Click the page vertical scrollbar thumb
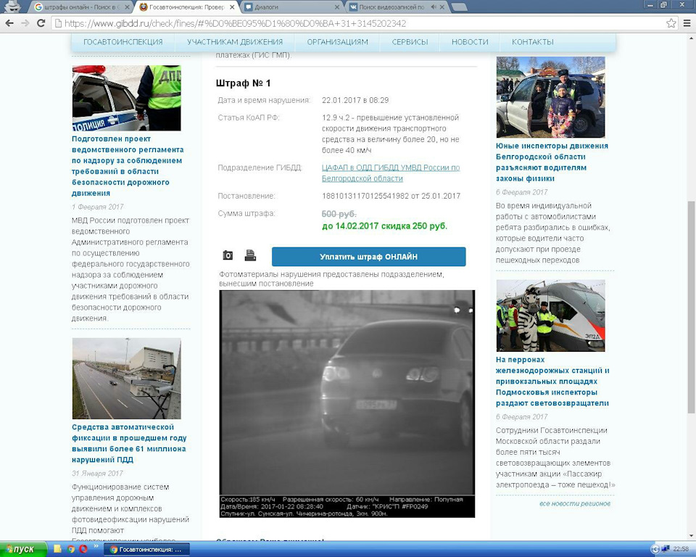The height and width of the screenshot is (557, 696). [x=691, y=307]
